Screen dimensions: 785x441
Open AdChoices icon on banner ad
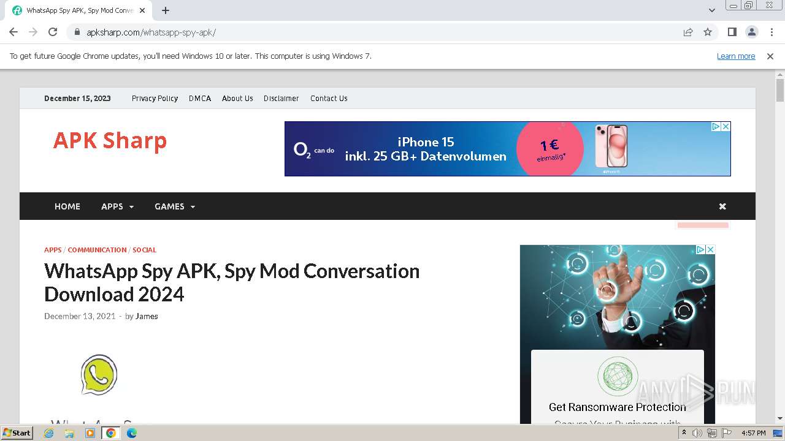716,126
